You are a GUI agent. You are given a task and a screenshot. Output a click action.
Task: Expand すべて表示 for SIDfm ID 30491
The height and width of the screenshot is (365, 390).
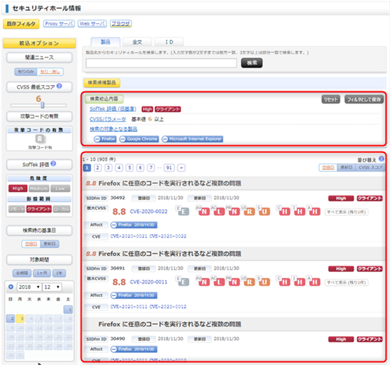346,282
